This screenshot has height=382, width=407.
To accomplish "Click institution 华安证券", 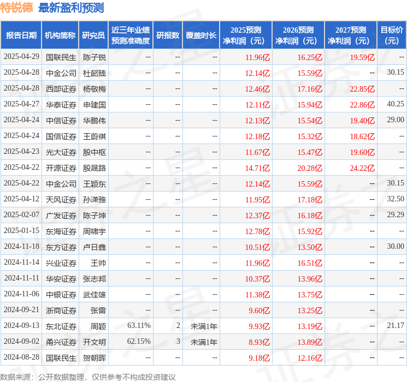I will (x=61, y=279).
